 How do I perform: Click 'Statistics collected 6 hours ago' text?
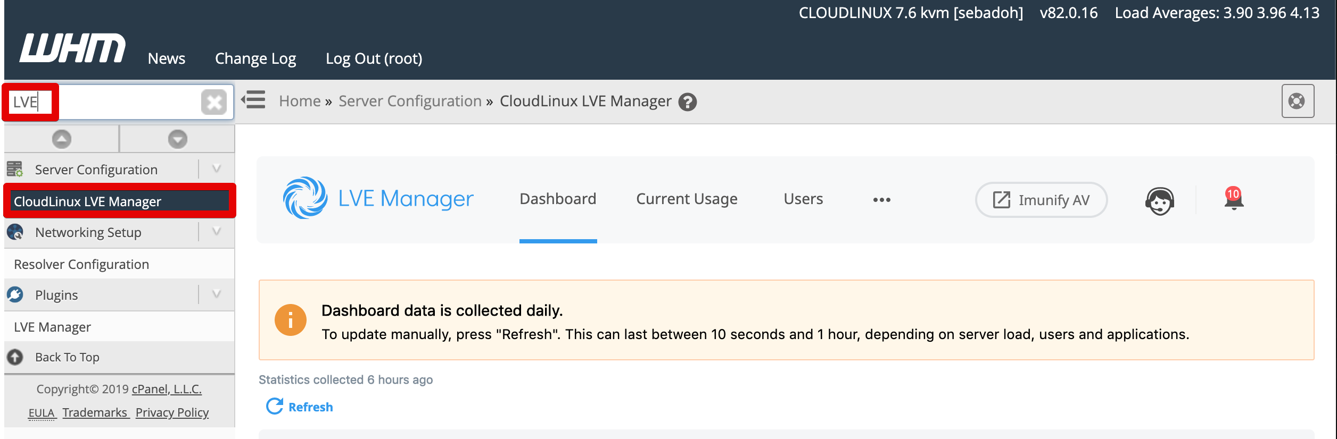(x=345, y=379)
